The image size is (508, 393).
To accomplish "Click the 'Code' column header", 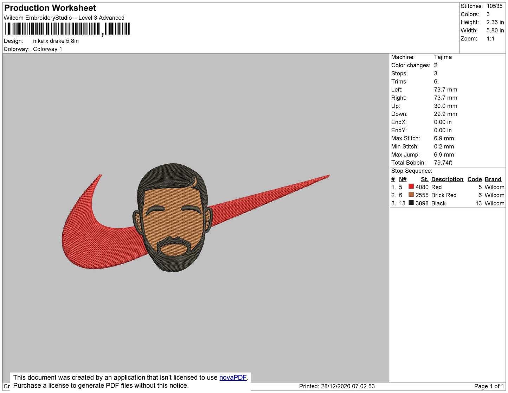I will click(x=475, y=179).
